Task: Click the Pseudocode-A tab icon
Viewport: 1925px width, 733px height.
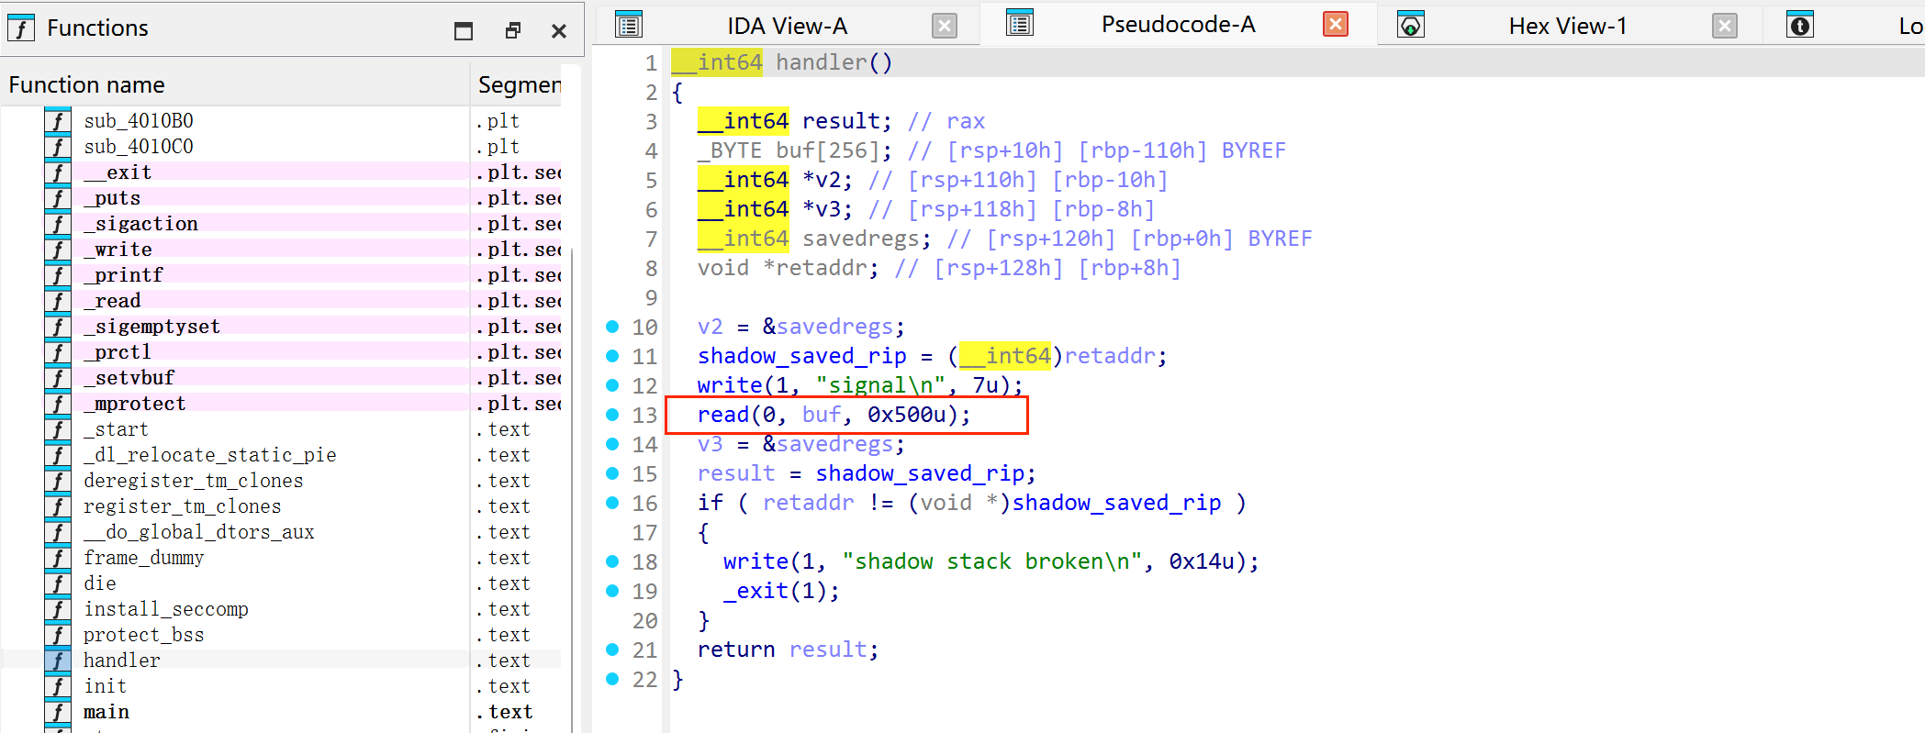Action: 1020,23
